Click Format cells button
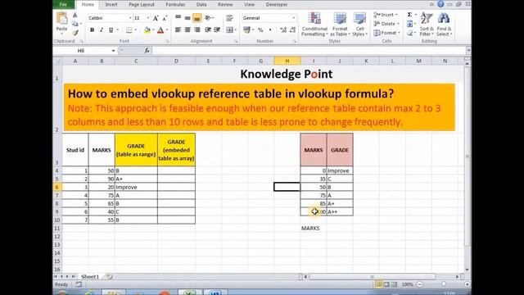This screenshot has height=295, width=524. 386,33
